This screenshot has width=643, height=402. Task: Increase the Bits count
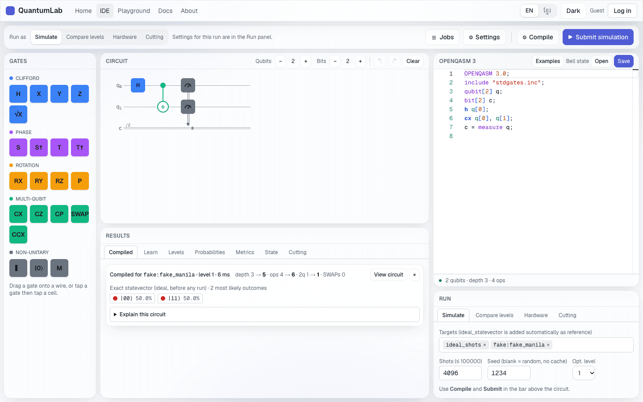click(360, 61)
